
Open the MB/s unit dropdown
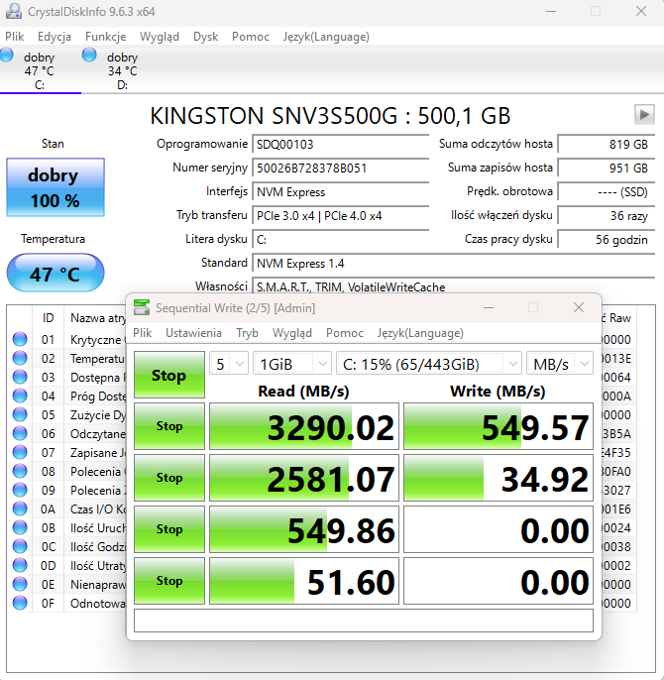(x=559, y=363)
